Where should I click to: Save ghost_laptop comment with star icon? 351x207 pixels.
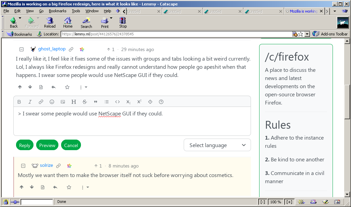click(67, 87)
